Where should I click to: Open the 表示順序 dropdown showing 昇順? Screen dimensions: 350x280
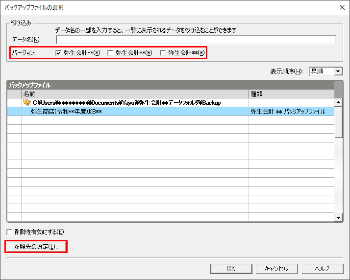coord(325,71)
